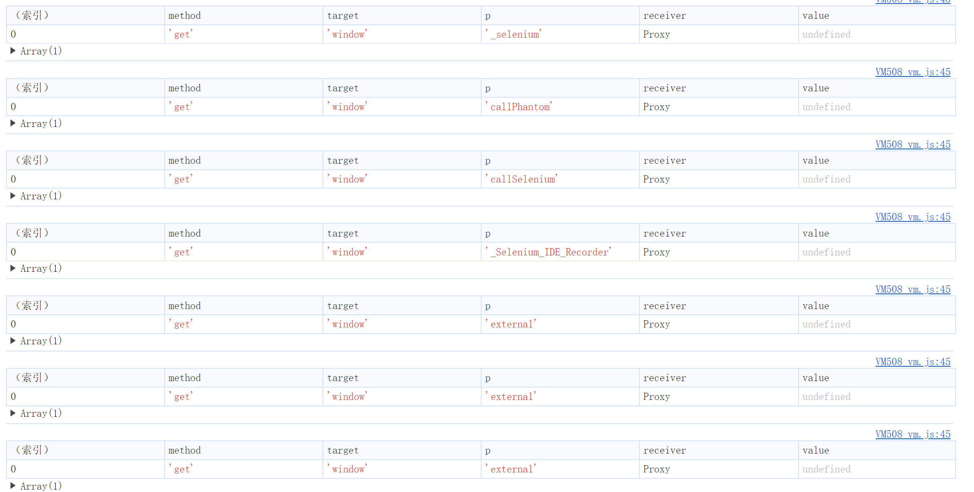Click the '_selenium' property cell
This screenshot has width=974, height=492.
coord(513,34)
